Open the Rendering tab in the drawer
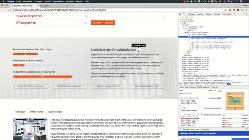 206,129
